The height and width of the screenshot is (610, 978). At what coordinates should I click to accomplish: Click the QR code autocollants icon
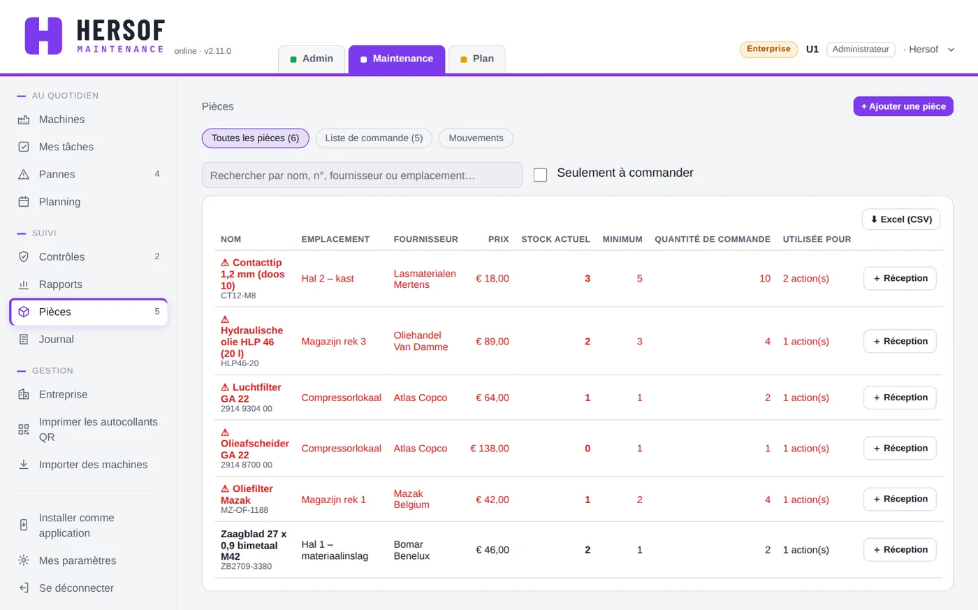pyautogui.click(x=24, y=430)
